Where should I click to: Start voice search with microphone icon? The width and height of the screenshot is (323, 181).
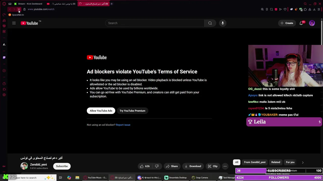coord(223,23)
